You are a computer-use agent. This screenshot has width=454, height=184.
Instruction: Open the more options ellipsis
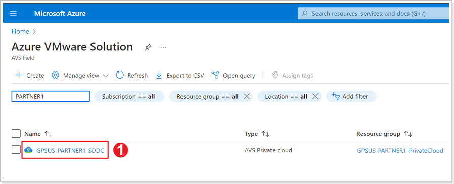[163, 47]
